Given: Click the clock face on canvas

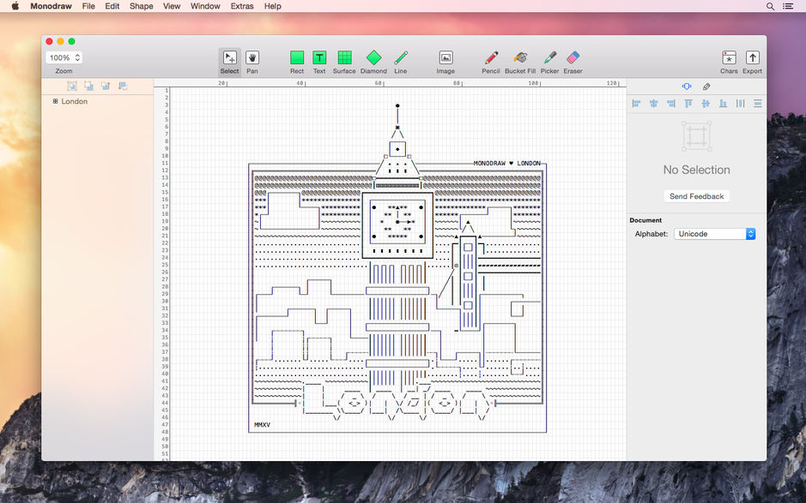Looking at the screenshot, I should click(397, 222).
